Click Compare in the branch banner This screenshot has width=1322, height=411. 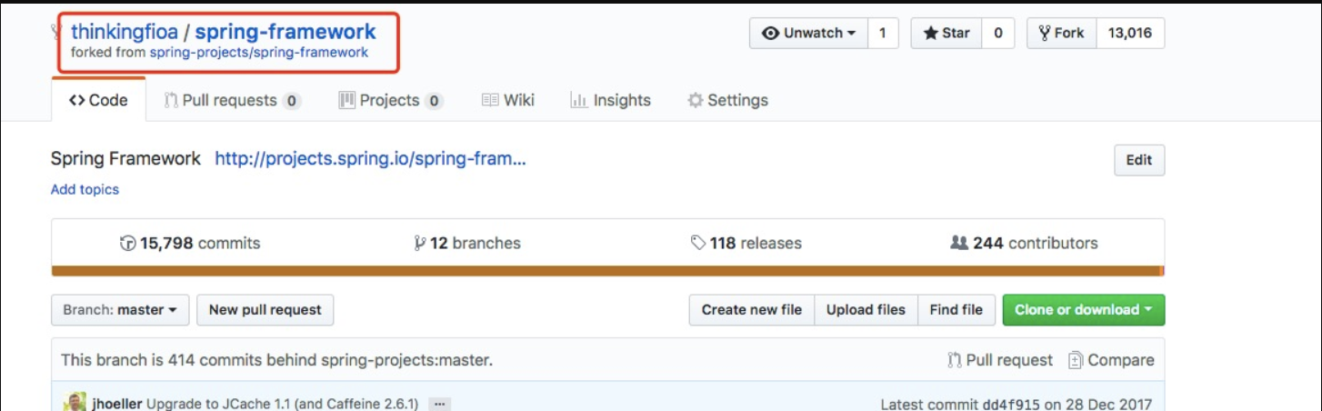coord(1111,360)
